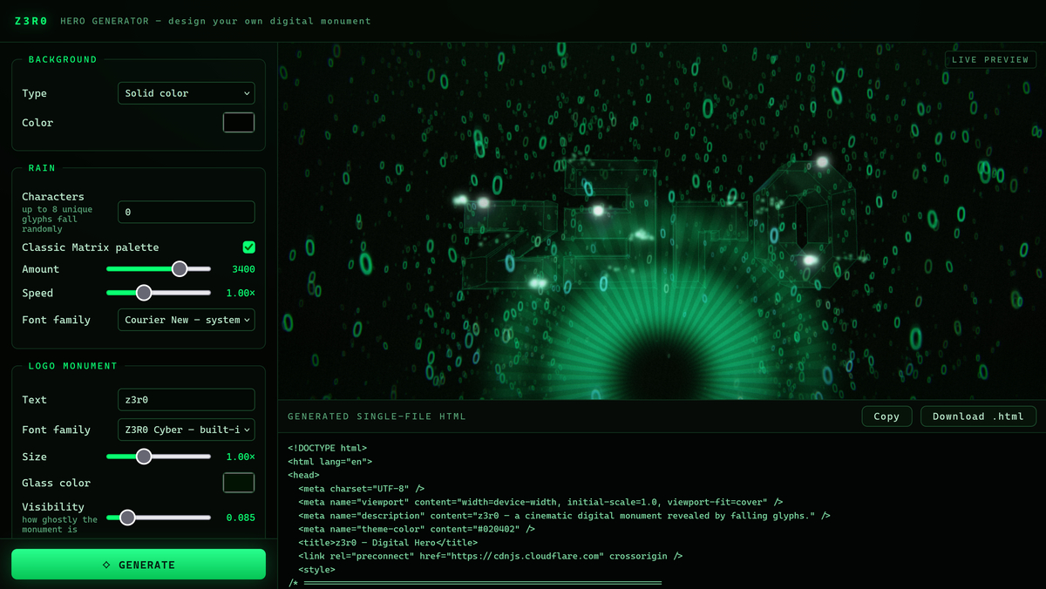Click the Size slider handle
This screenshot has height=589, width=1046.
[144, 457]
